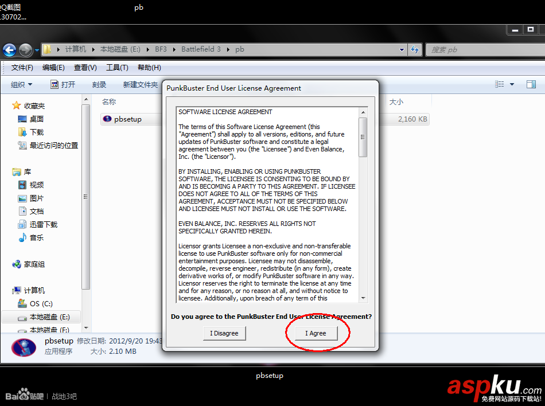Select 库 in the navigation pane

(28, 172)
